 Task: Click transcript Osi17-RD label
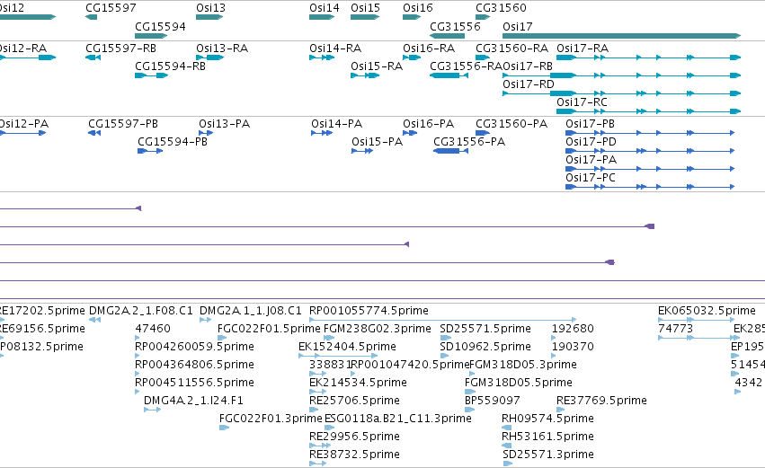point(529,84)
